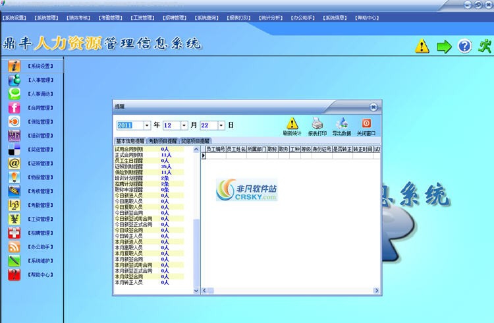
Task: Open 报表打印 in the top menu bar
Action: [238, 18]
